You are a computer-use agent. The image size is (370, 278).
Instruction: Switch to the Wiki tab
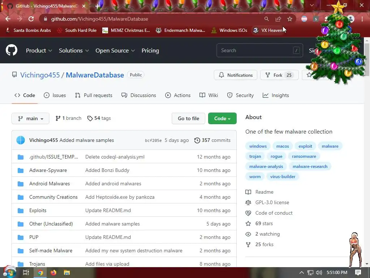click(208, 95)
